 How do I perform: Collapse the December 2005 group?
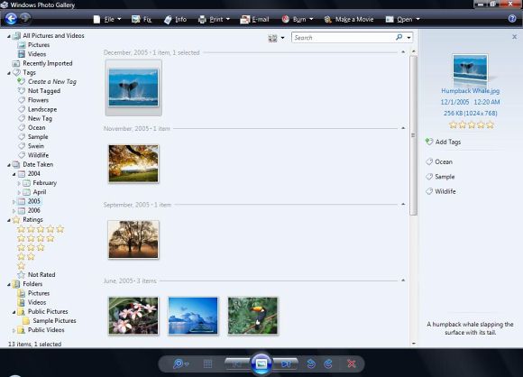(x=403, y=52)
